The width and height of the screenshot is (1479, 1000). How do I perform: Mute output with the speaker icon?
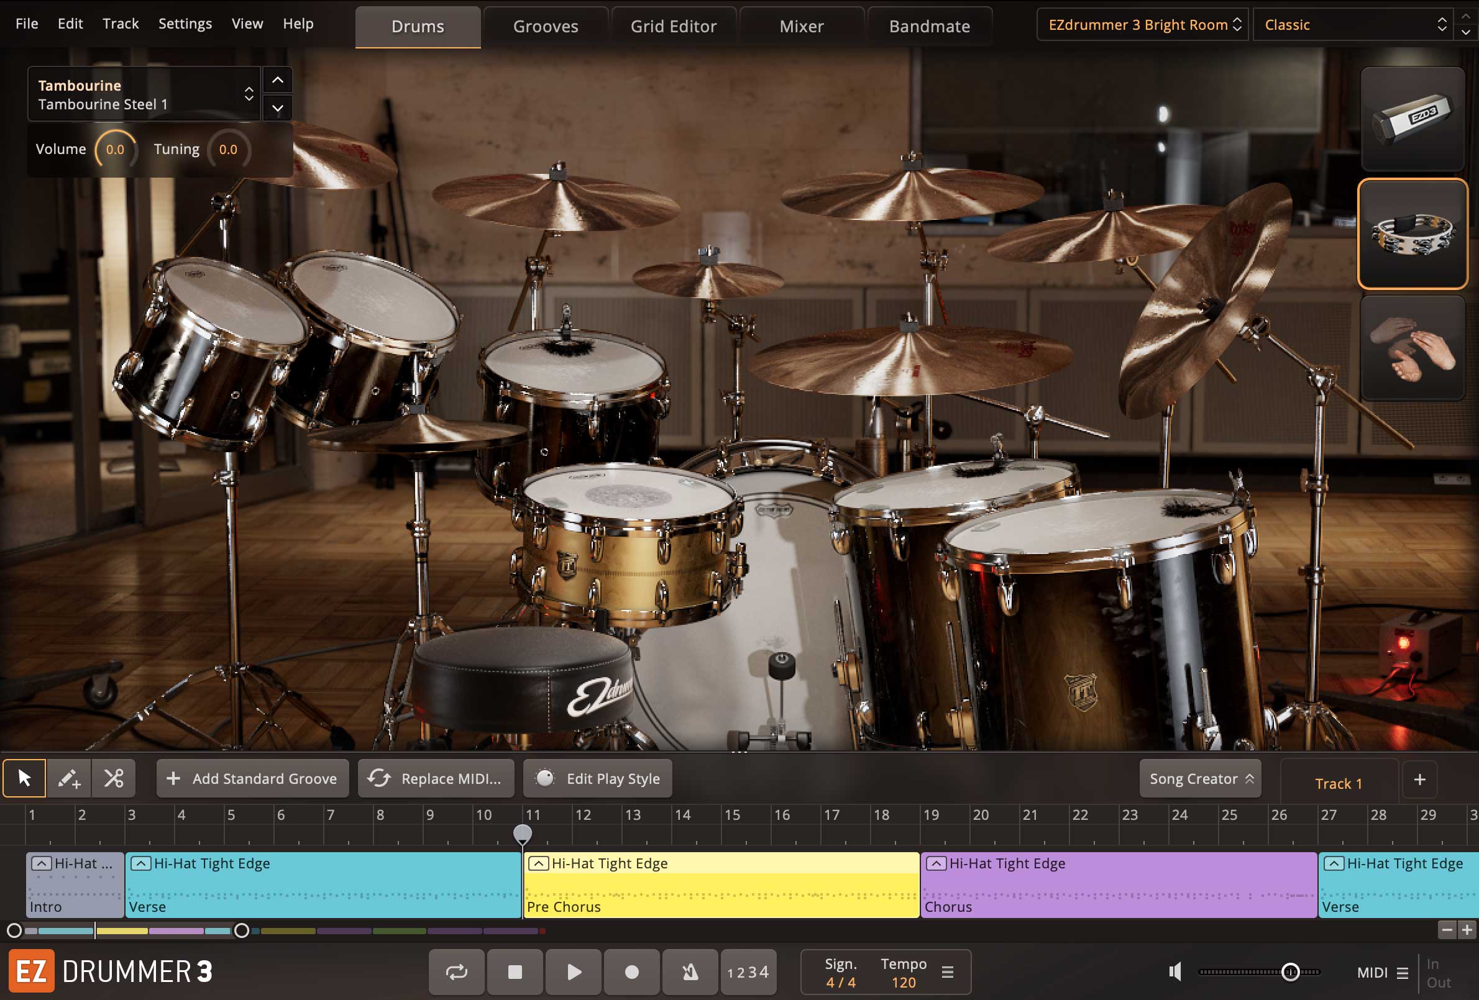tap(1174, 971)
